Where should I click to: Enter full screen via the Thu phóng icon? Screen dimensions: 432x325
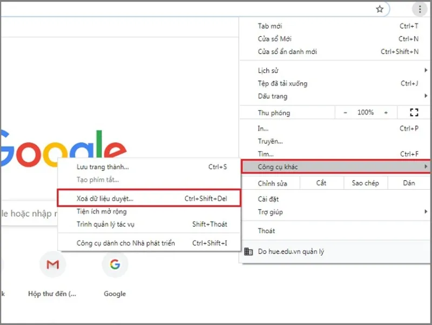coord(414,112)
